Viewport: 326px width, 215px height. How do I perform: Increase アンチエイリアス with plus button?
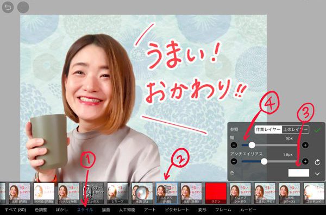[x=305, y=161]
